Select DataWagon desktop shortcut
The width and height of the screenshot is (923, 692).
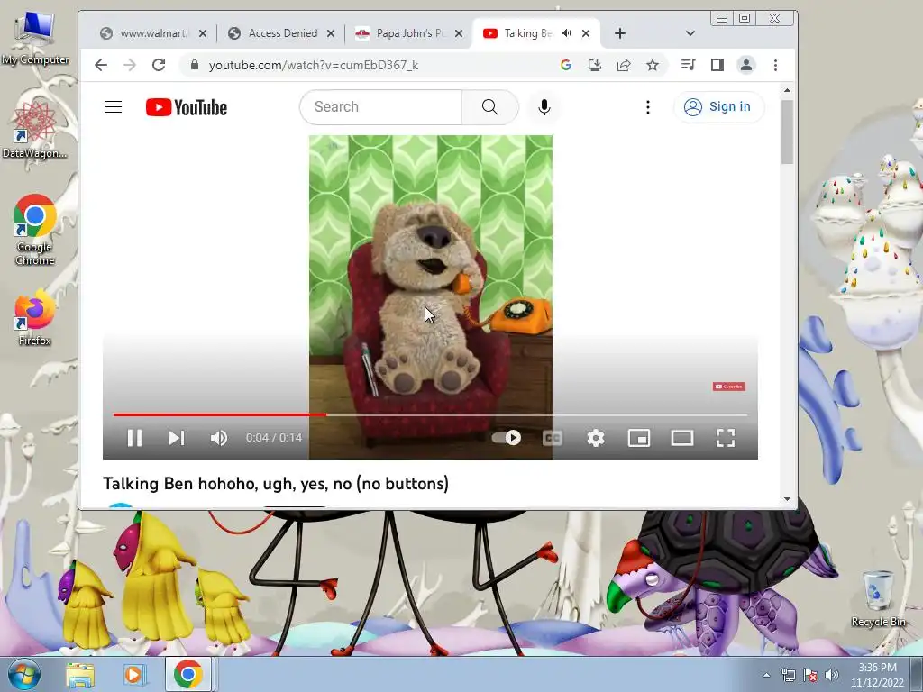pyautogui.click(x=35, y=130)
